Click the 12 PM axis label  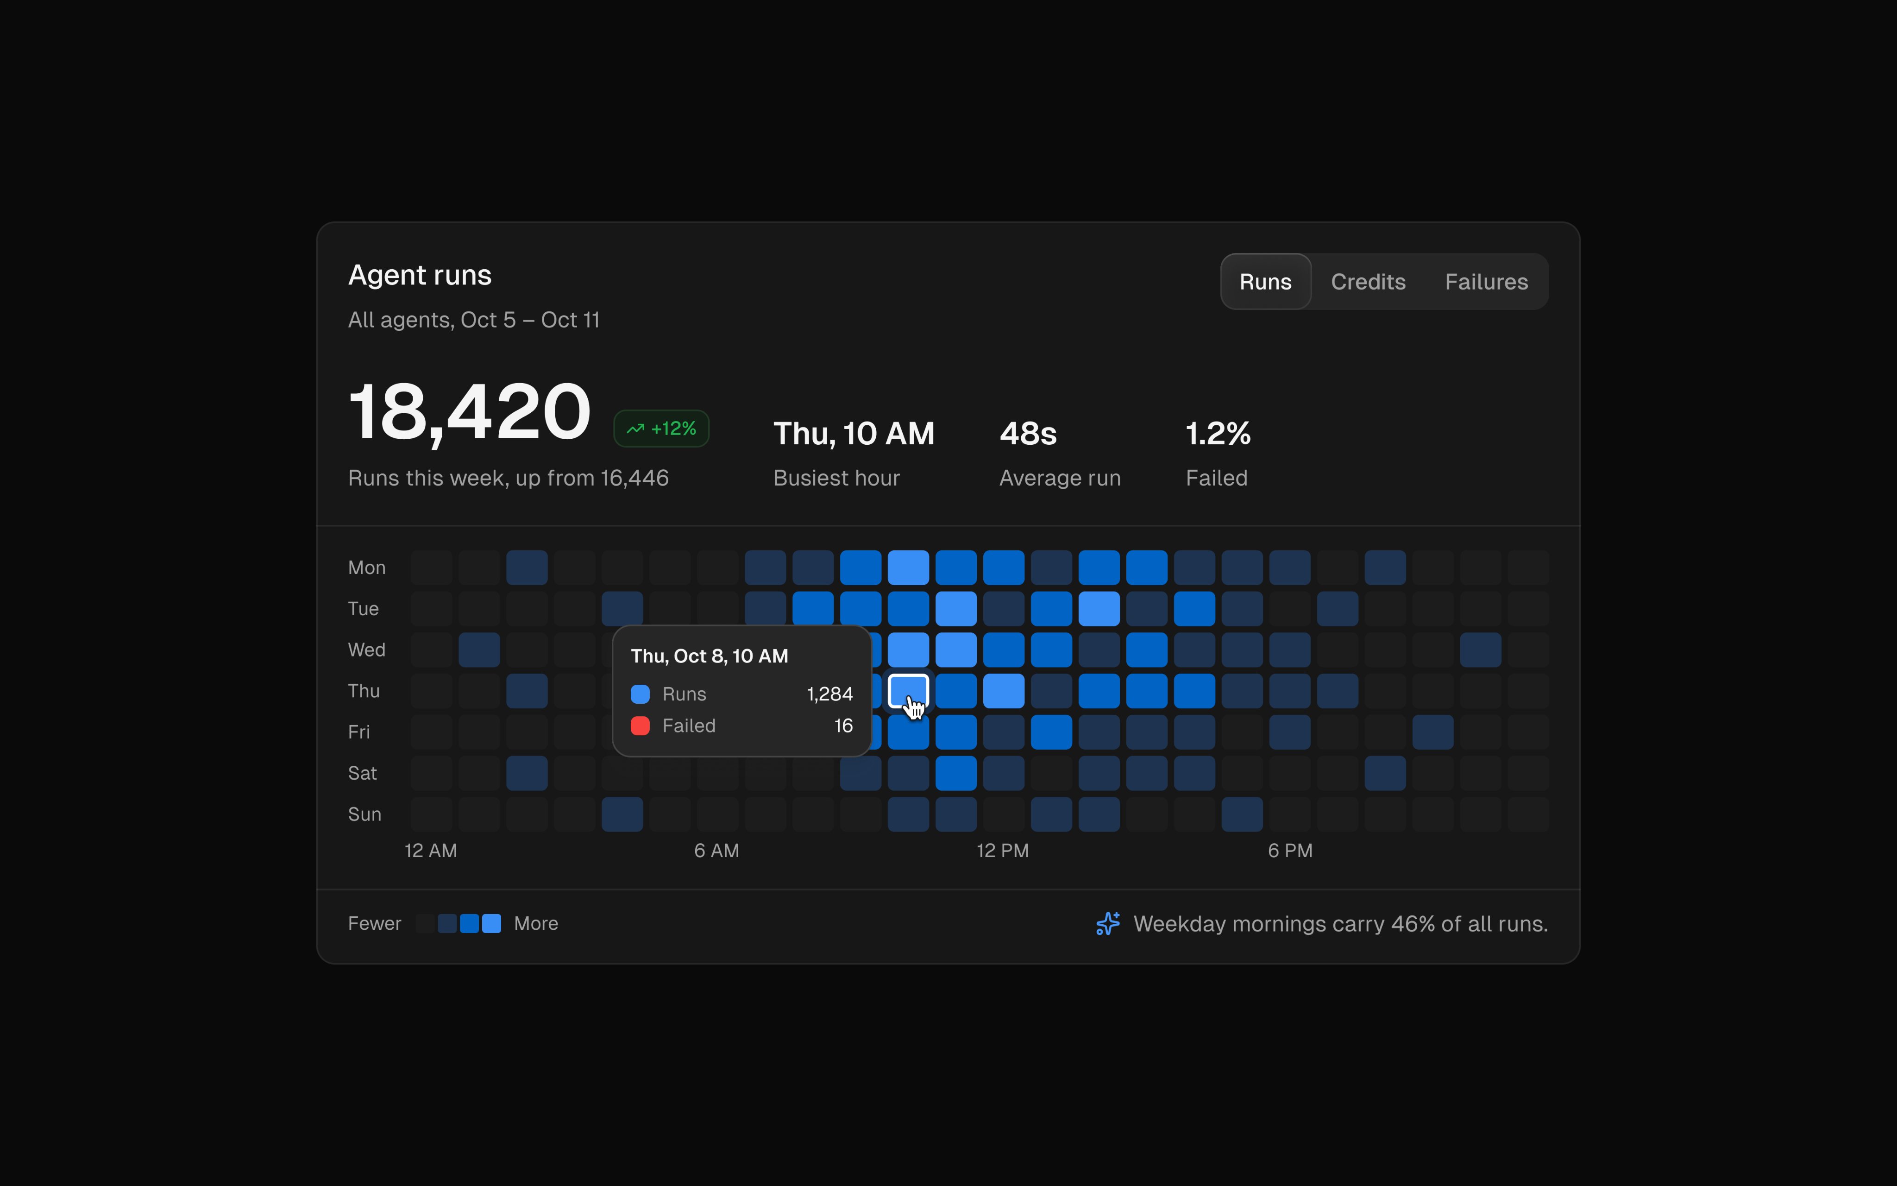tap(1003, 850)
